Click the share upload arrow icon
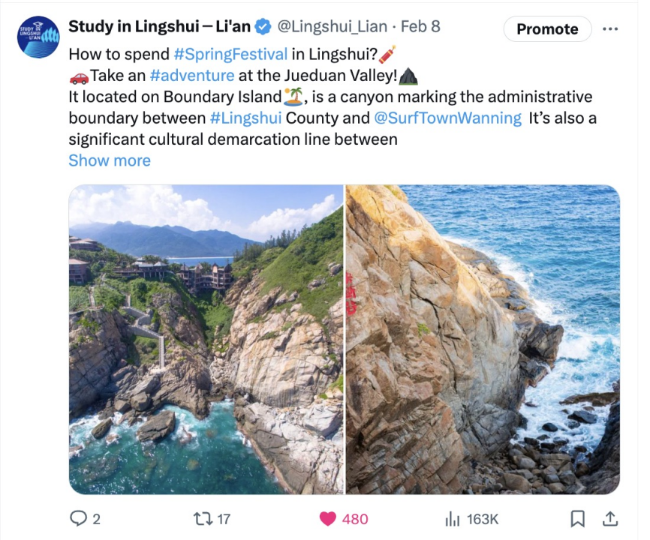Viewport: 650px width, 540px height. point(610,519)
